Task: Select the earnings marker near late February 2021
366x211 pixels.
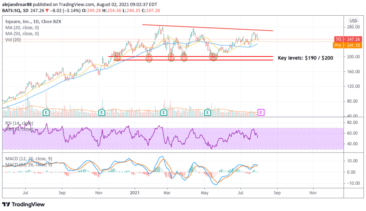Action: click(x=164, y=113)
